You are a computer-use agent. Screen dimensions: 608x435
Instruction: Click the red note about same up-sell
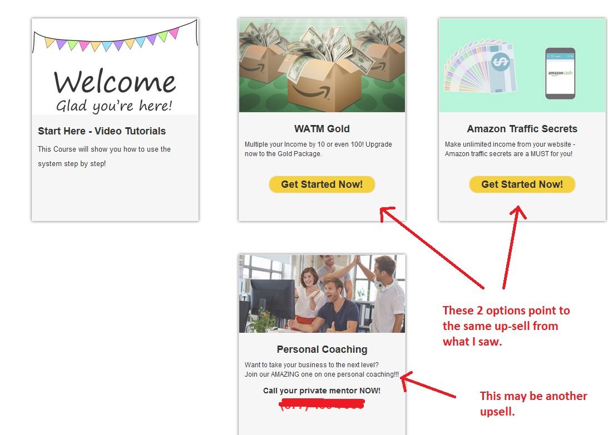tap(506, 326)
